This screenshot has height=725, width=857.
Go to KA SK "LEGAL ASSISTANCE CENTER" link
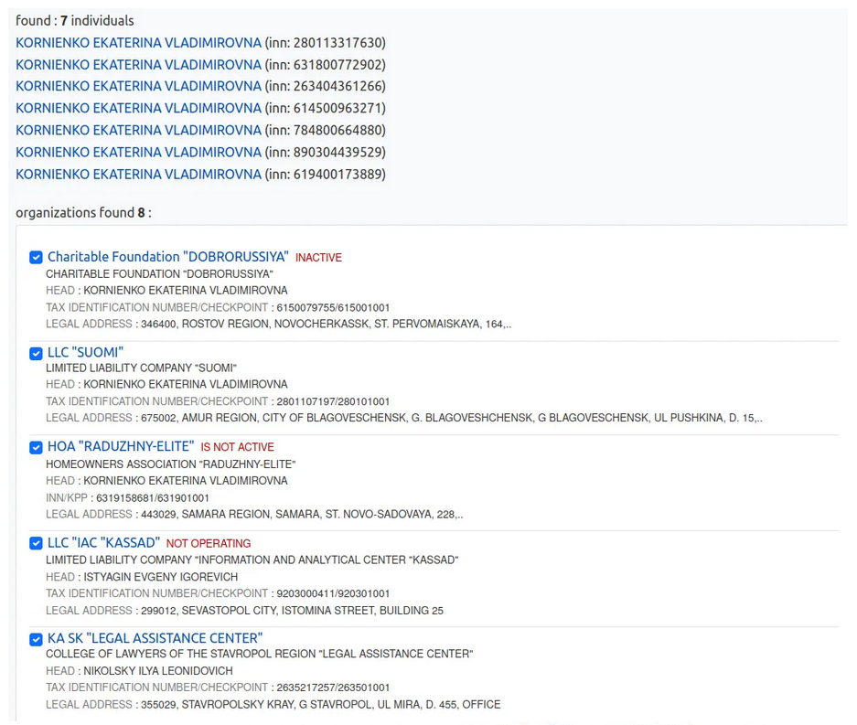pyautogui.click(x=155, y=637)
